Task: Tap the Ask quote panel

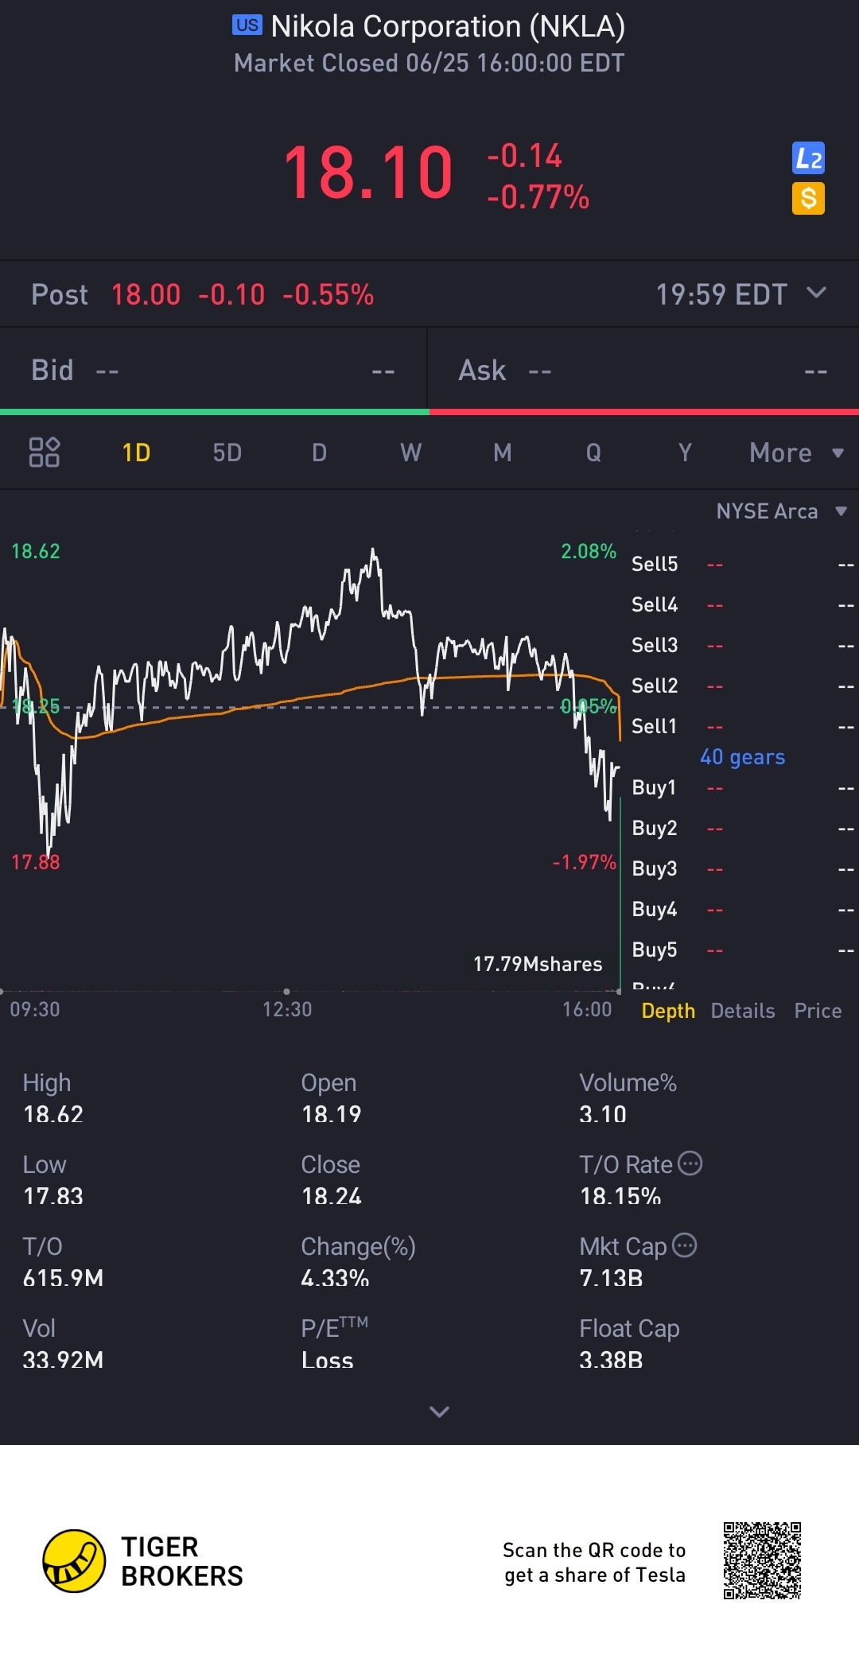Action: 643,370
